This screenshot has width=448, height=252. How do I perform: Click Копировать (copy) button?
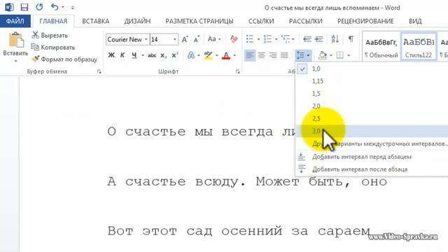point(53,47)
